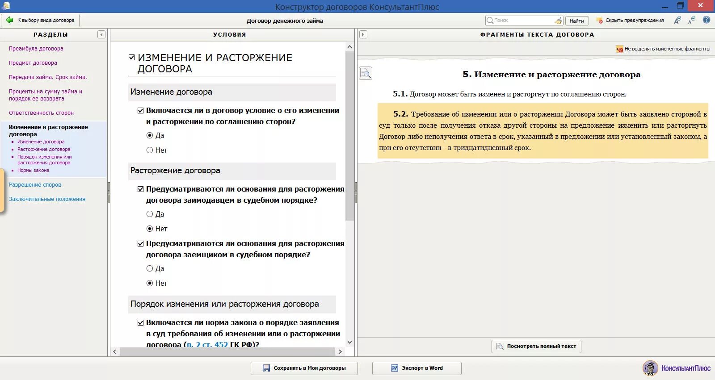Select 'Нет' for borrower termination grounds
Image resolution: width=715 pixels, height=380 pixels.
click(150, 283)
